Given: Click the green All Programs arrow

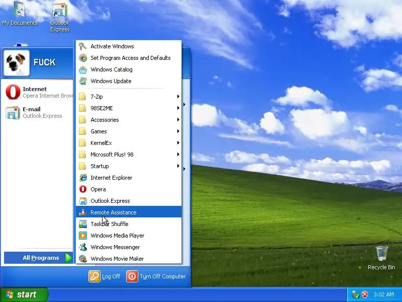Looking at the screenshot, I should 68,258.
